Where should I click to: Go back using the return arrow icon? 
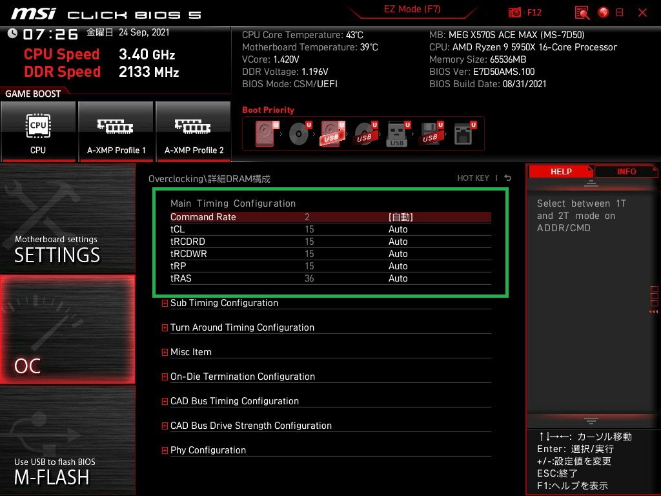(x=508, y=178)
